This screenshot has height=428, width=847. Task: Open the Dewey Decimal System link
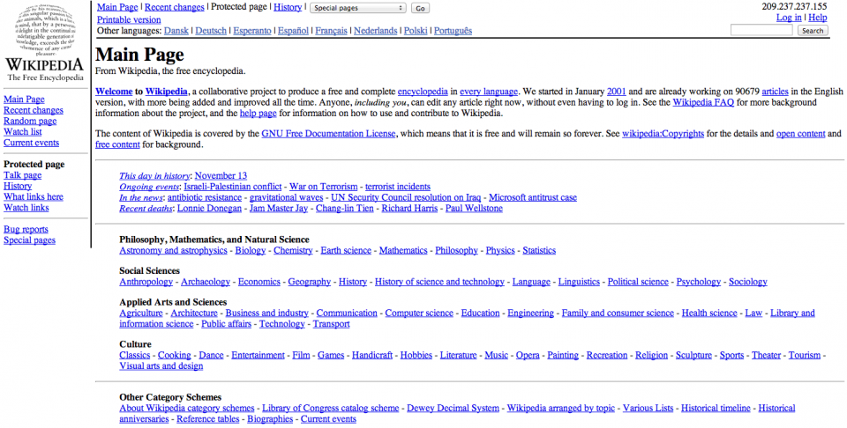[453, 408]
